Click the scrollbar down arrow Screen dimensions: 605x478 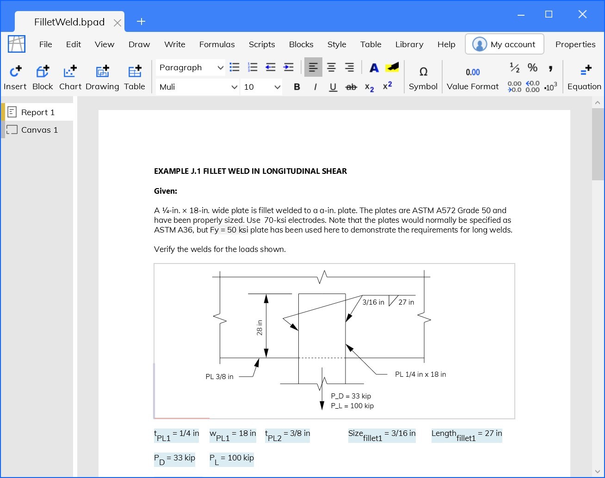598,471
